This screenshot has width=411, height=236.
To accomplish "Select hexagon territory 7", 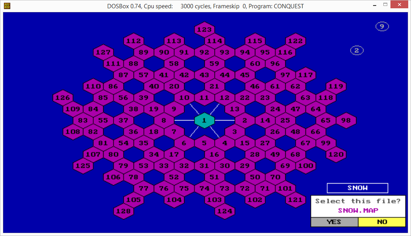I will click(174, 132).
